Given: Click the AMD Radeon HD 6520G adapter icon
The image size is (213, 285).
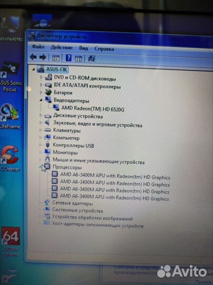Looking at the screenshot, I should (x=56, y=108).
